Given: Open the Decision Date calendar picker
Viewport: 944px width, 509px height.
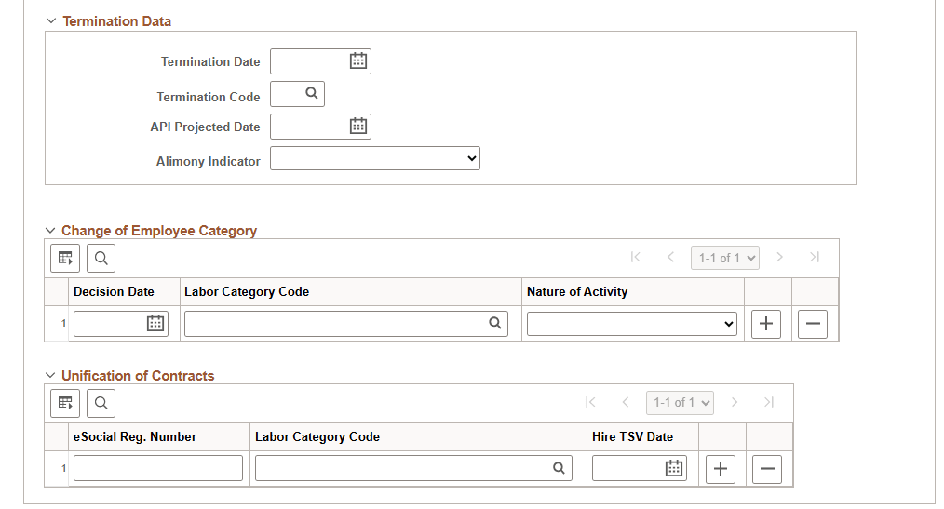Looking at the screenshot, I should tap(155, 323).
